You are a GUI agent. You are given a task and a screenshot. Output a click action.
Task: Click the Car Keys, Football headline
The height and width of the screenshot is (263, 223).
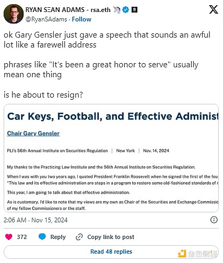coord(113,116)
